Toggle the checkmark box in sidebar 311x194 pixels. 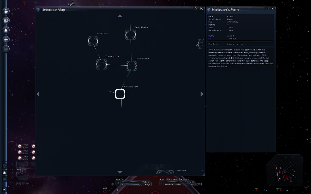[x=4, y=189]
